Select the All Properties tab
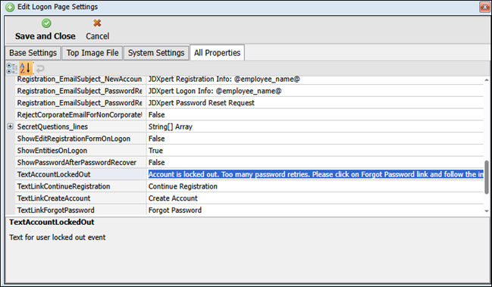The image size is (492, 287). pyautogui.click(x=217, y=53)
